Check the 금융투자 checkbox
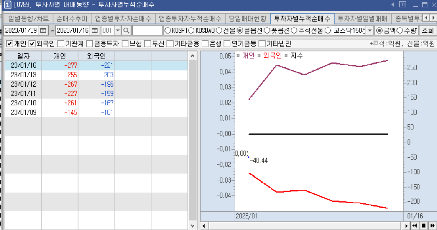Viewport: 437px width, 230px height. coord(89,44)
